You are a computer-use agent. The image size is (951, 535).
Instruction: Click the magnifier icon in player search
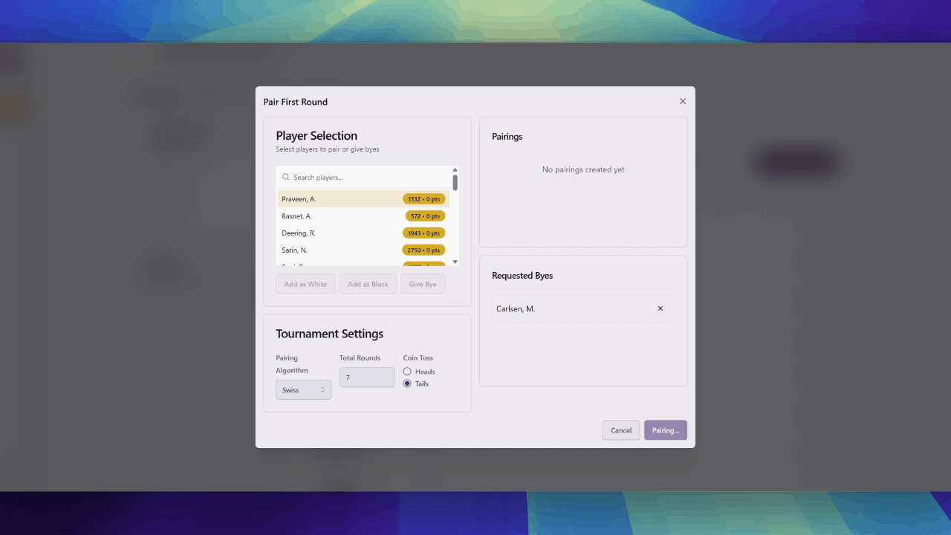(286, 178)
